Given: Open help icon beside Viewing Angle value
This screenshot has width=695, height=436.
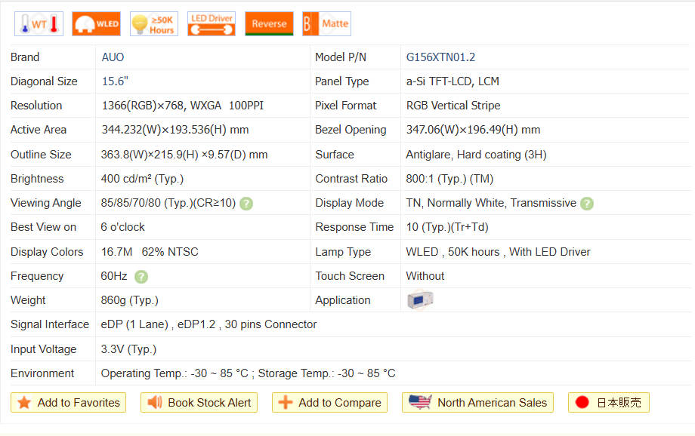Looking at the screenshot, I should [x=246, y=204].
